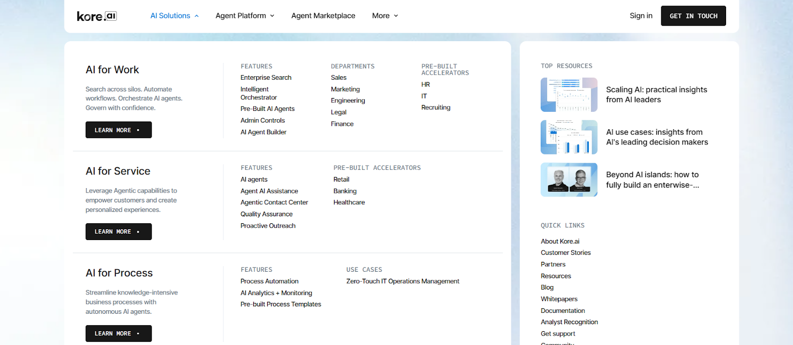The height and width of the screenshot is (345, 793).
Task: Read 'Beyond AI islands' article title
Action: 653,180
